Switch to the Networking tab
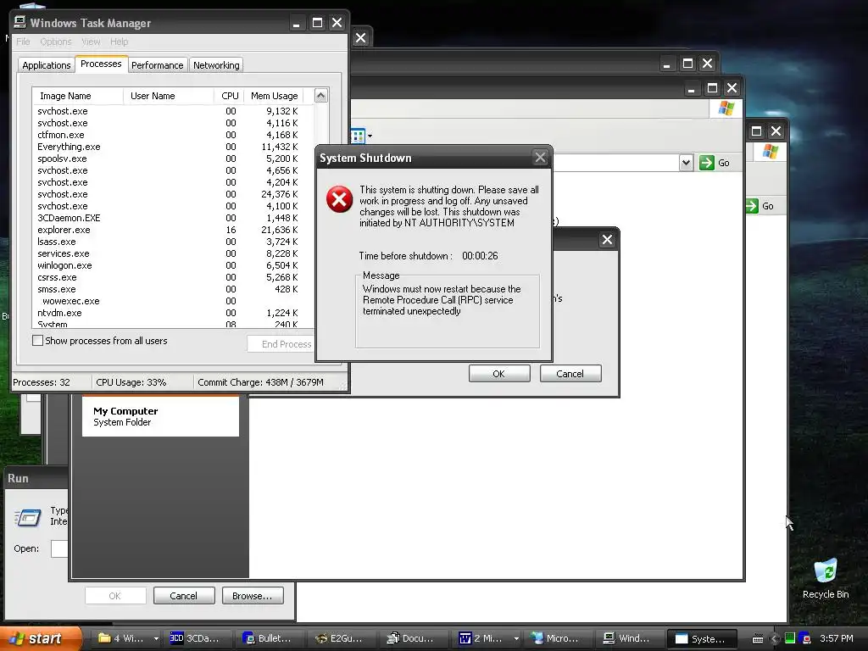This screenshot has height=651, width=868. 216,65
